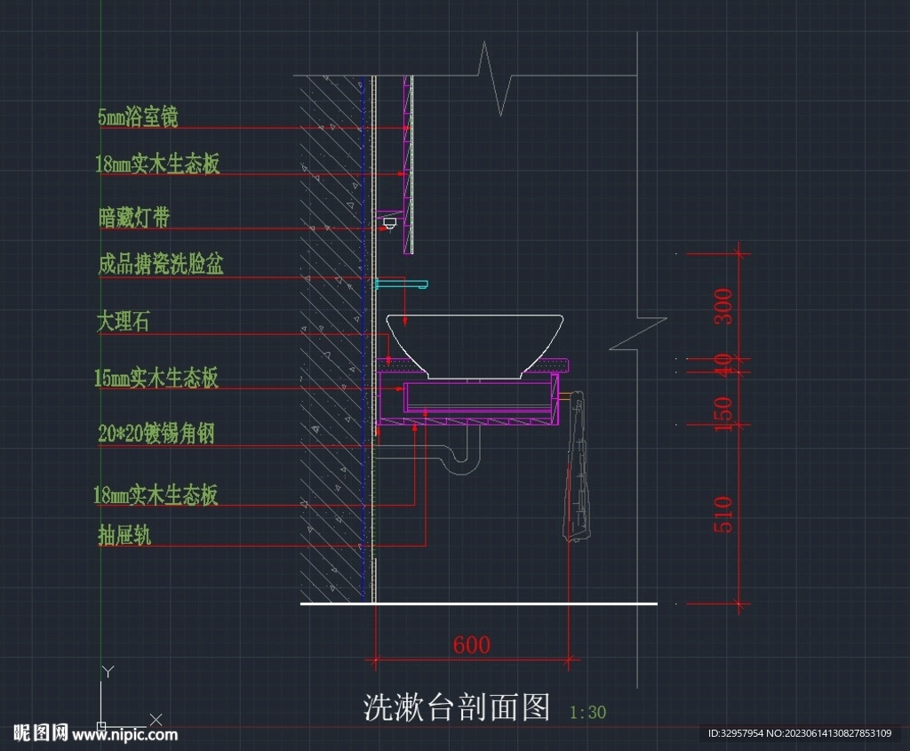This screenshot has width=910, height=751.
Task: Click the '600' horizontal dimension text
Action: point(472,645)
